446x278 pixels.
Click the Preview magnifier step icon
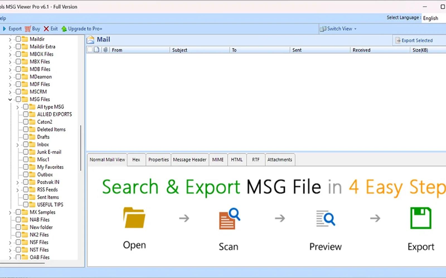tap(325, 219)
